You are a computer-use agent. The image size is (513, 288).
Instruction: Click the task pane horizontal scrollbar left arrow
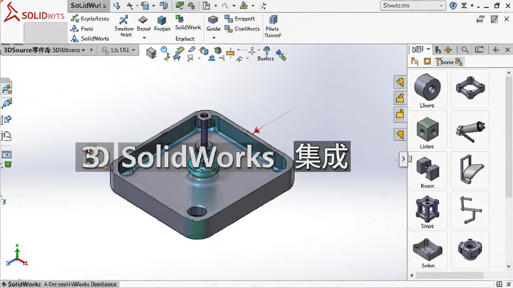click(412, 275)
